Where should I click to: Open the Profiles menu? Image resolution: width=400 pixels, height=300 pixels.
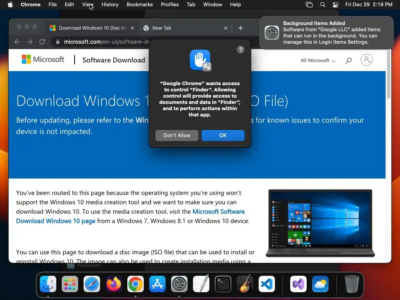click(x=170, y=4)
